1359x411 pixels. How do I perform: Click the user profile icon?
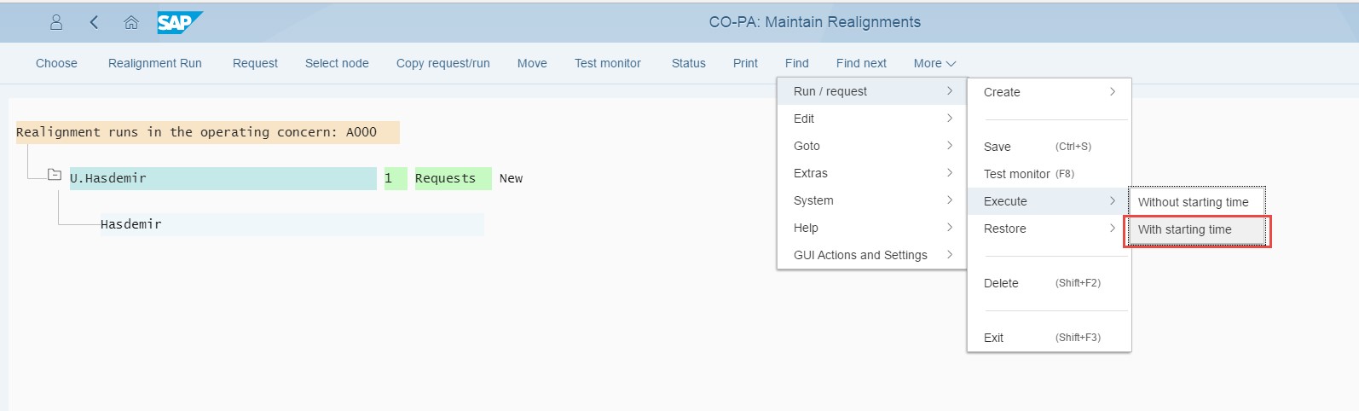pos(56,23)
